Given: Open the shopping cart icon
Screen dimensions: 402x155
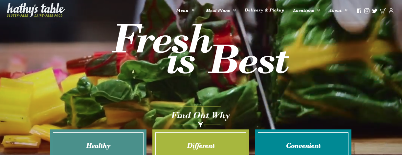Looking at the screenshot, I should (383, 11).
